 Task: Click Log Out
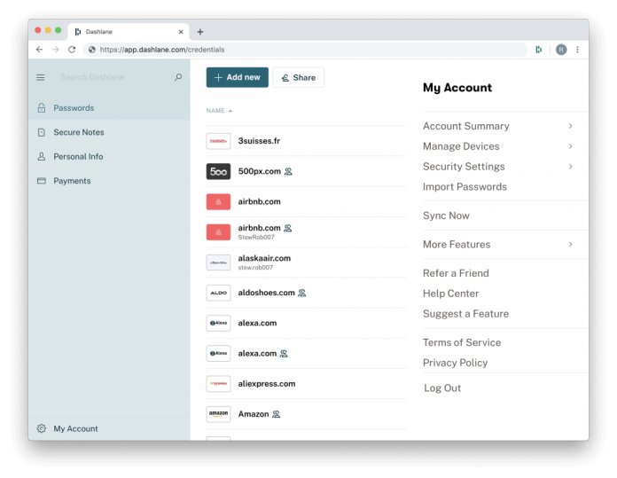(x=442, y=388)
